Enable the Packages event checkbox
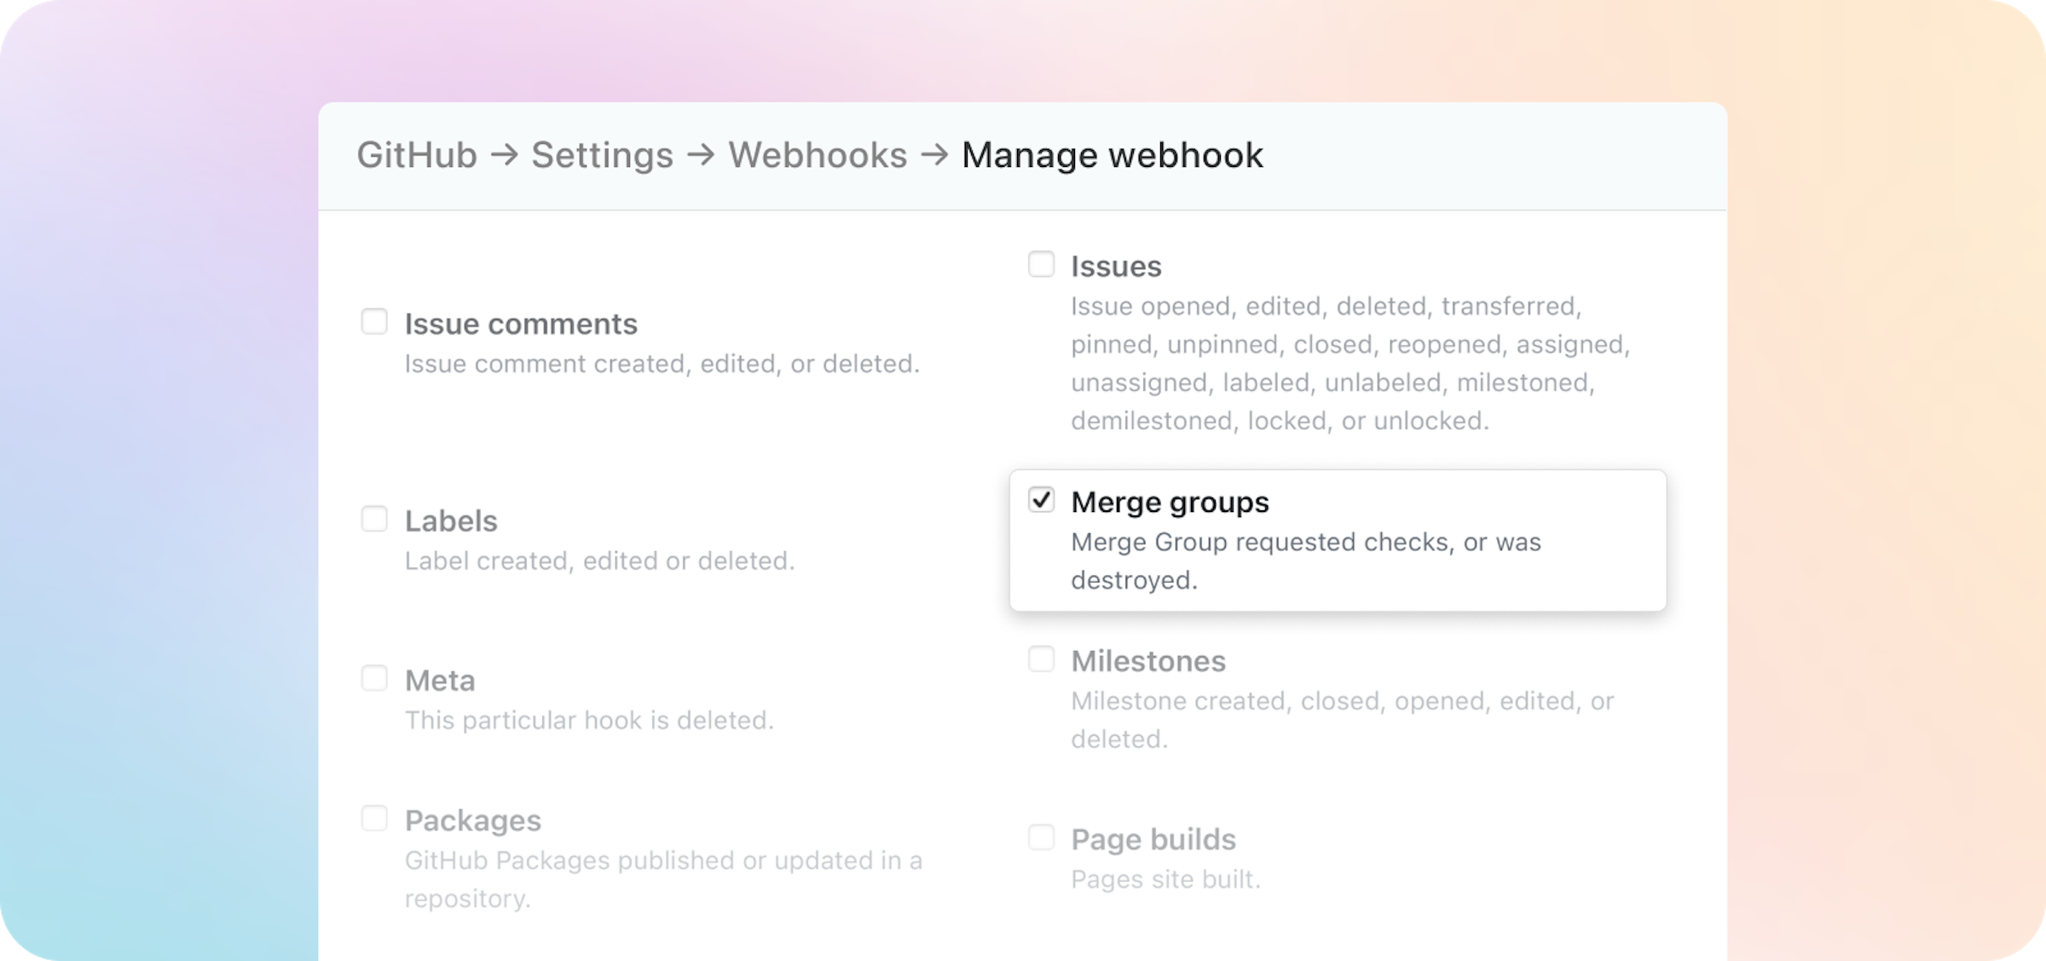This screenshot has height=961, width=2046. click(375, 818)
